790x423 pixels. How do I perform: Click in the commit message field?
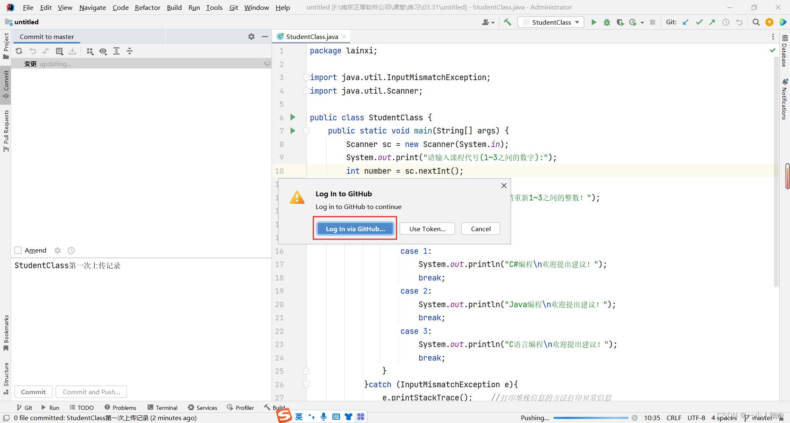[141, 320]
